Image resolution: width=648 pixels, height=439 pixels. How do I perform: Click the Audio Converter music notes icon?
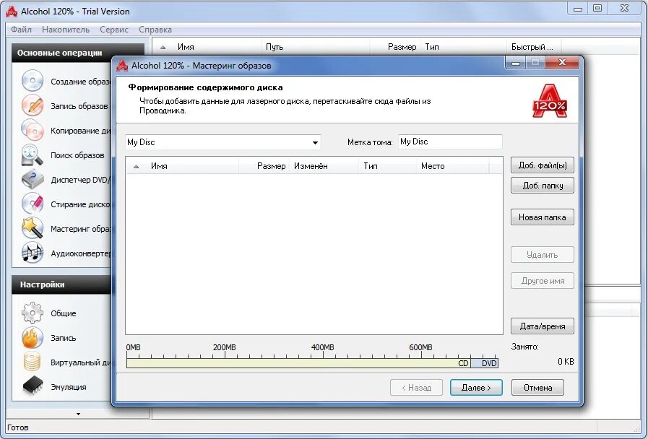(x=33, y=252)
